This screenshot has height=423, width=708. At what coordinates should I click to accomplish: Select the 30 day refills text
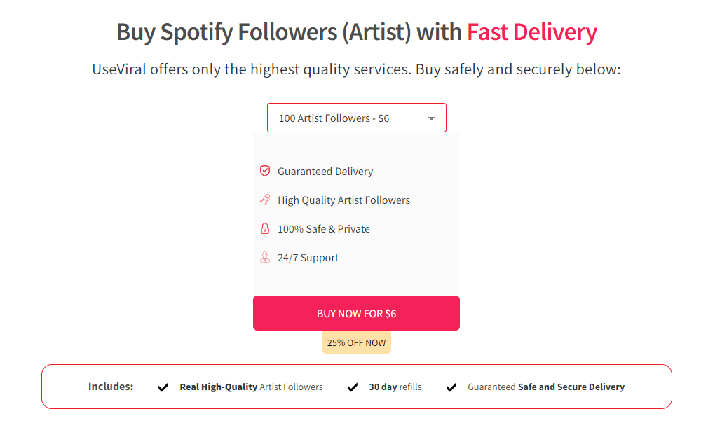[397, 386]
